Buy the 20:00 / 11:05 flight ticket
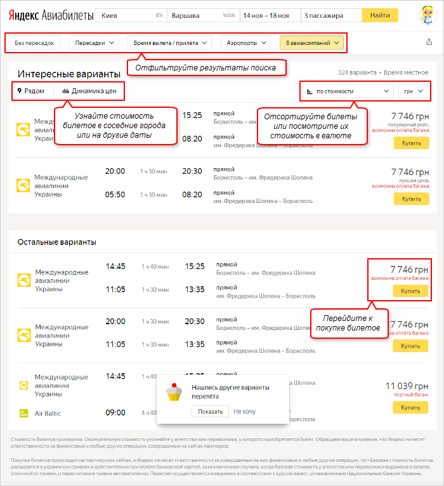444x486 pixels. tap(410, 346)
